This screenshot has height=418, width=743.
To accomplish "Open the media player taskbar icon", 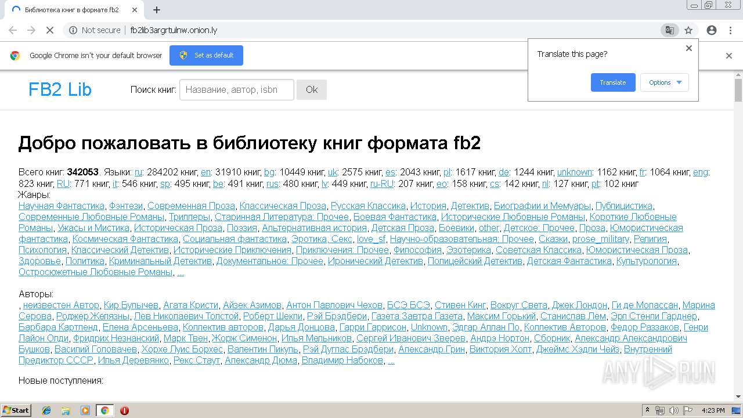I will 85,410.
